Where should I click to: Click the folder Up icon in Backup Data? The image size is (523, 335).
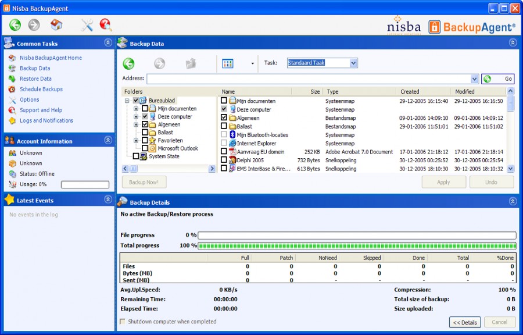(x=191, y=63)
